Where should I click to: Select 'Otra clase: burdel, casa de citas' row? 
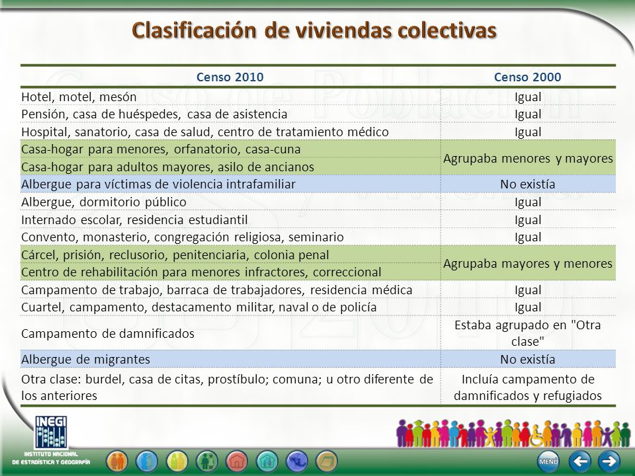click(318, 387)
